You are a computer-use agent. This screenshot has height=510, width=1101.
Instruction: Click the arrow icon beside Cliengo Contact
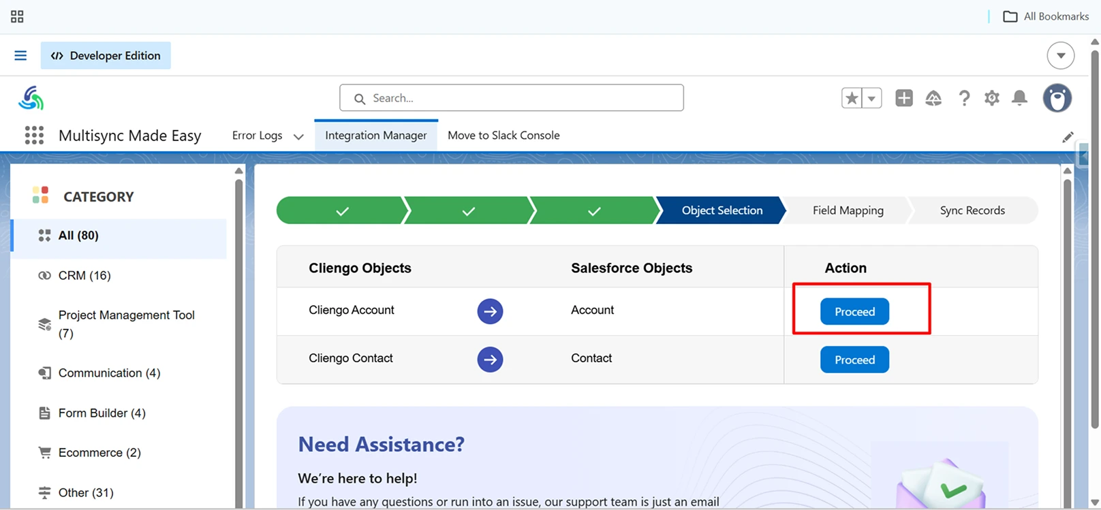pos(490,360)
